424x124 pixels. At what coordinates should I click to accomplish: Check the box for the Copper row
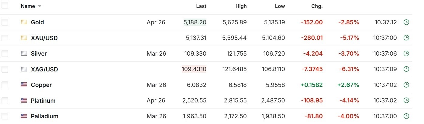pyautogui.click(x=5, y=85)
